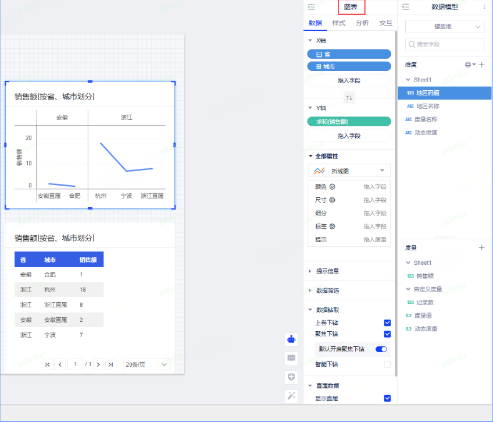Toggle off 默认开启聚焦下钻 switch

381,349
